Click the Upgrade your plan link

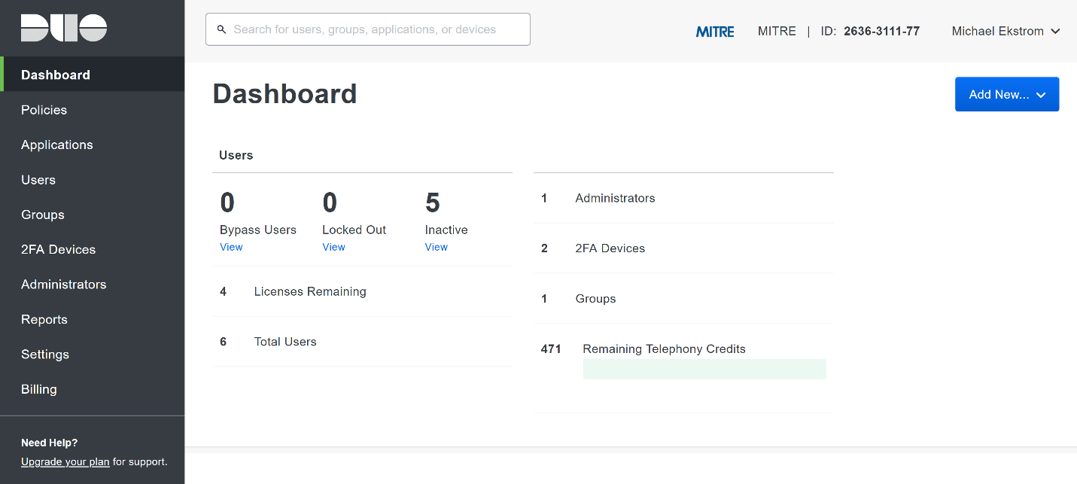65,461
